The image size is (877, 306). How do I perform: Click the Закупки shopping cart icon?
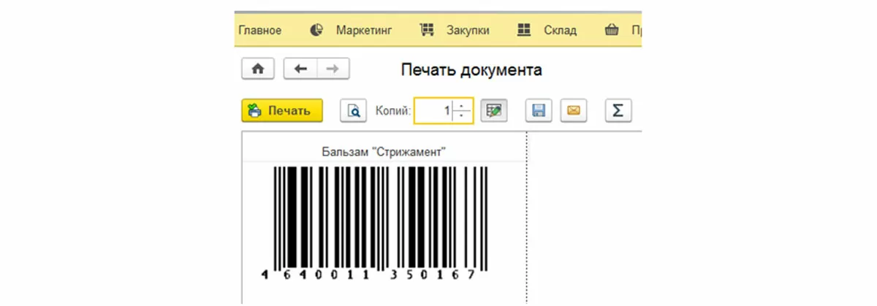(427, 30)
